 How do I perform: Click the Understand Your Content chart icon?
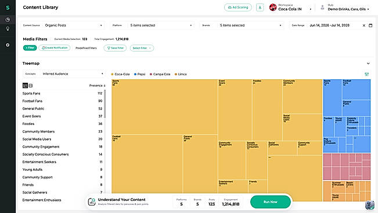tap(92, 201)
